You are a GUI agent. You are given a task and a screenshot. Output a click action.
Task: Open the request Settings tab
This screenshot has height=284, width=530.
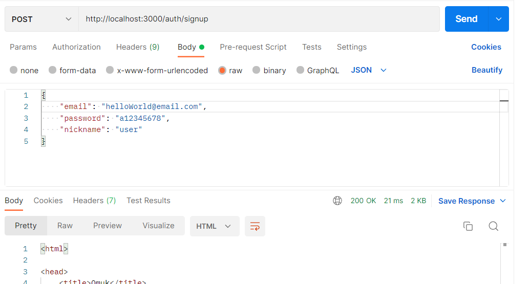click(x=351, y=47)
